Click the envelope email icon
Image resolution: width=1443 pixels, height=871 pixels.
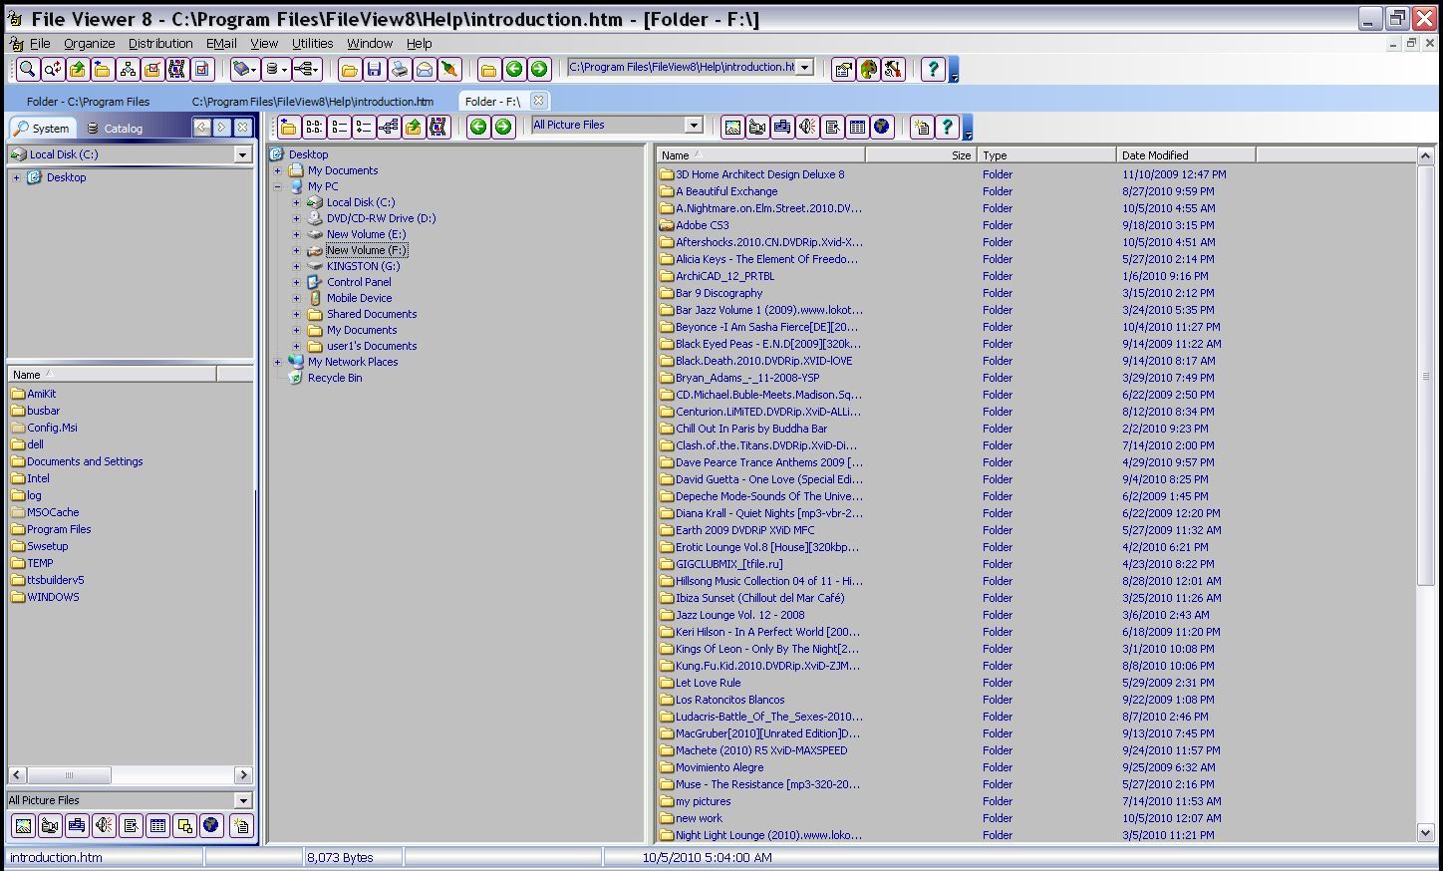point(425,69)
